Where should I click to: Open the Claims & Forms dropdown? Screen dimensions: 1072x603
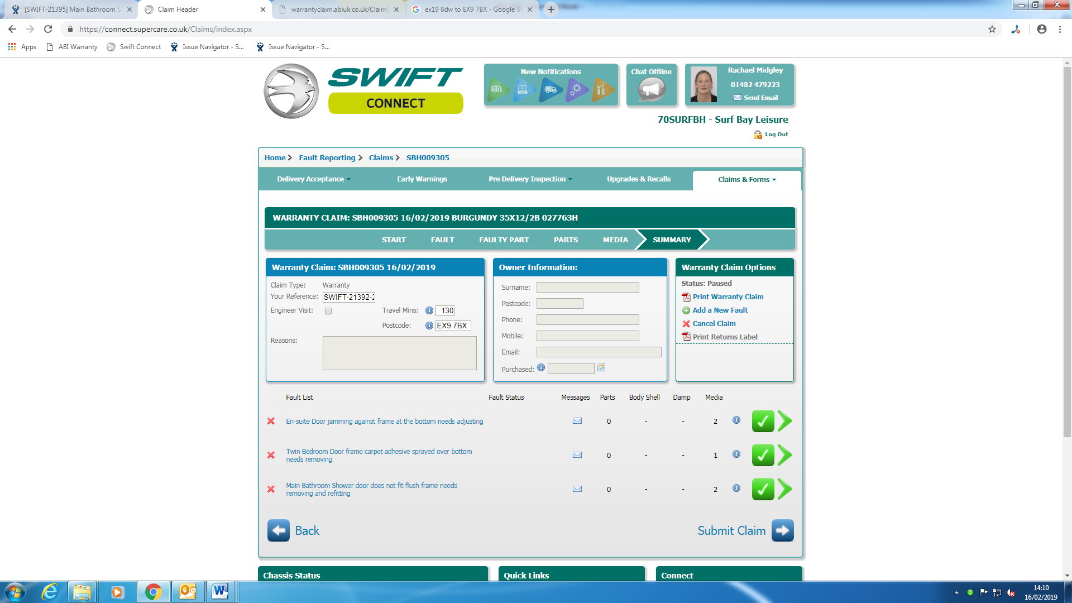pyautogui.click(x=746, y=180)
